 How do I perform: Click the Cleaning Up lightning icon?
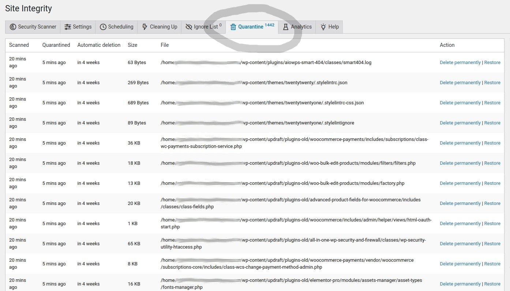(145, 27)
